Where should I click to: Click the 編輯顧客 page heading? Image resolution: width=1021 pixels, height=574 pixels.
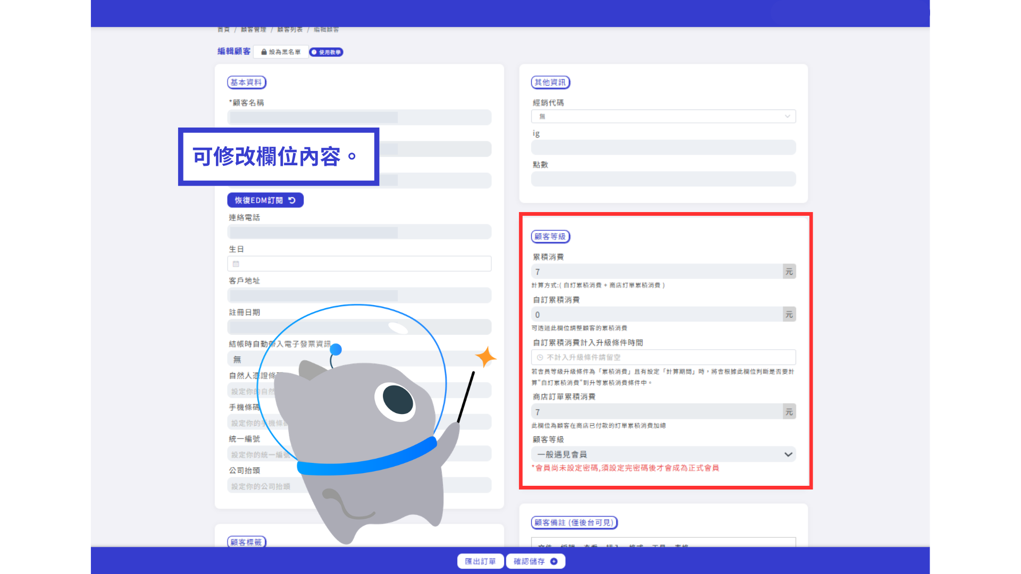[x=234, y=52]
